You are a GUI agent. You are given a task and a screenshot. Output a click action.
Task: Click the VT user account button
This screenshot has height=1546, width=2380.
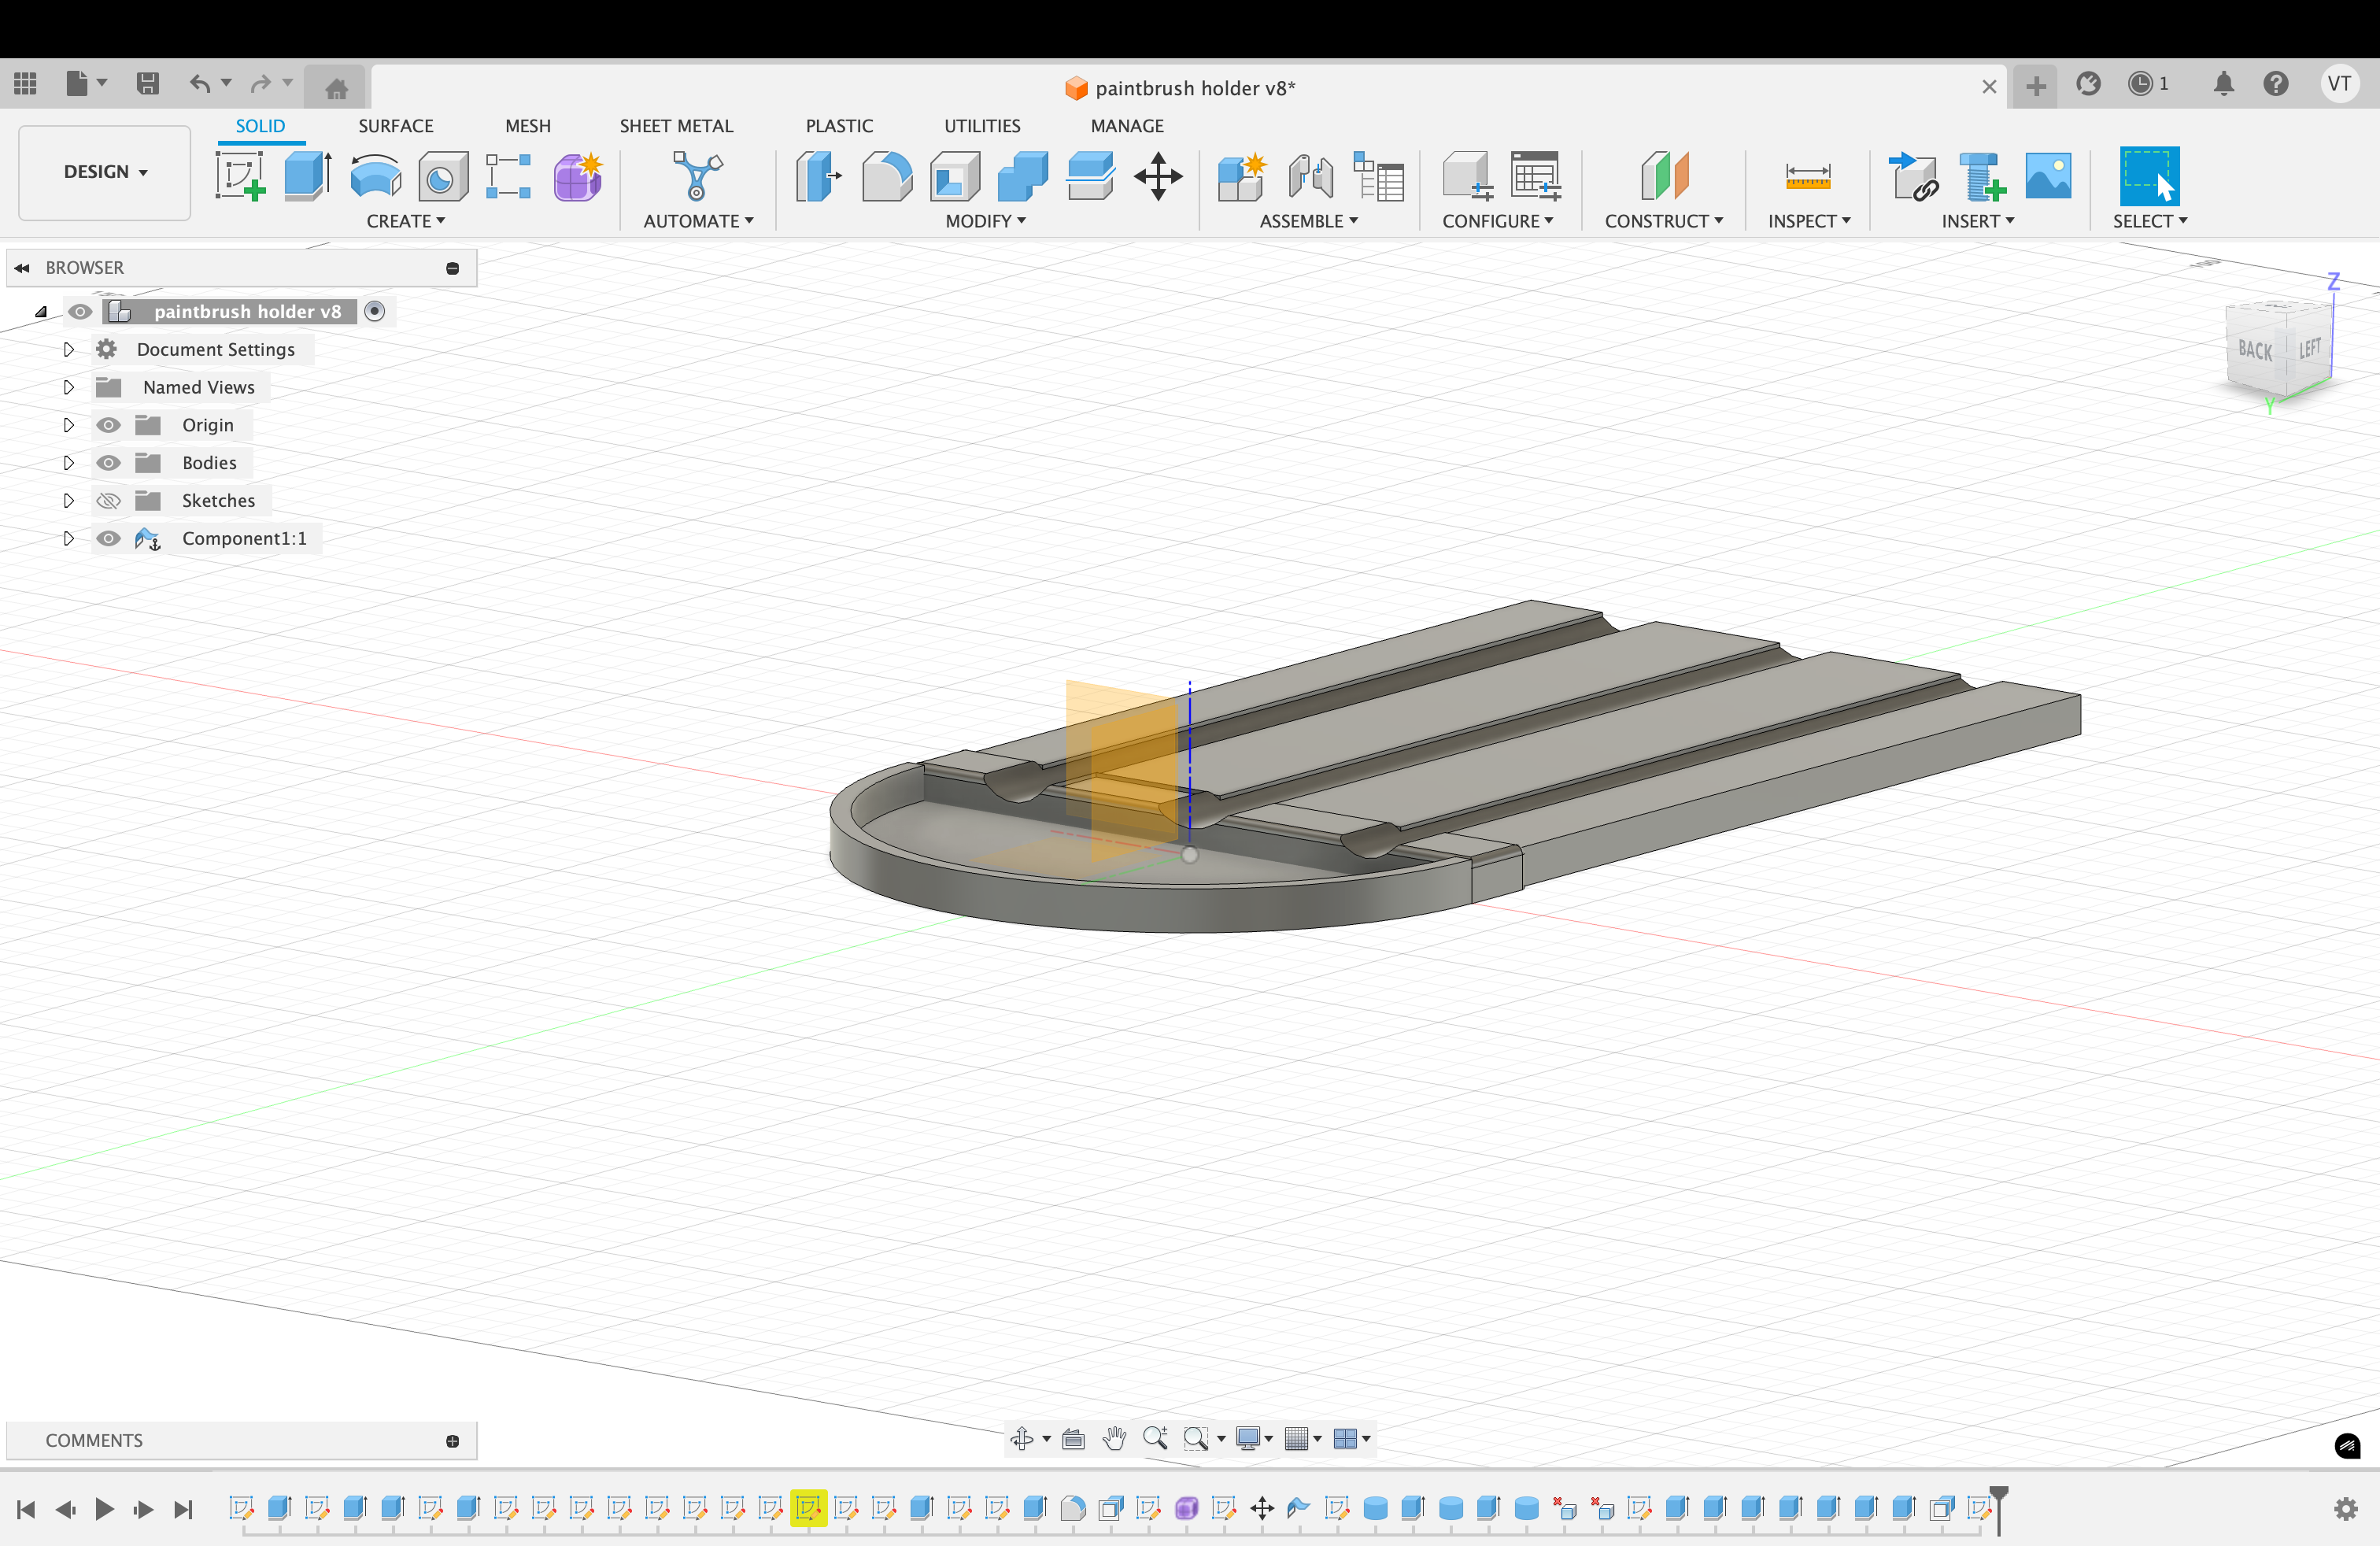2338,84
